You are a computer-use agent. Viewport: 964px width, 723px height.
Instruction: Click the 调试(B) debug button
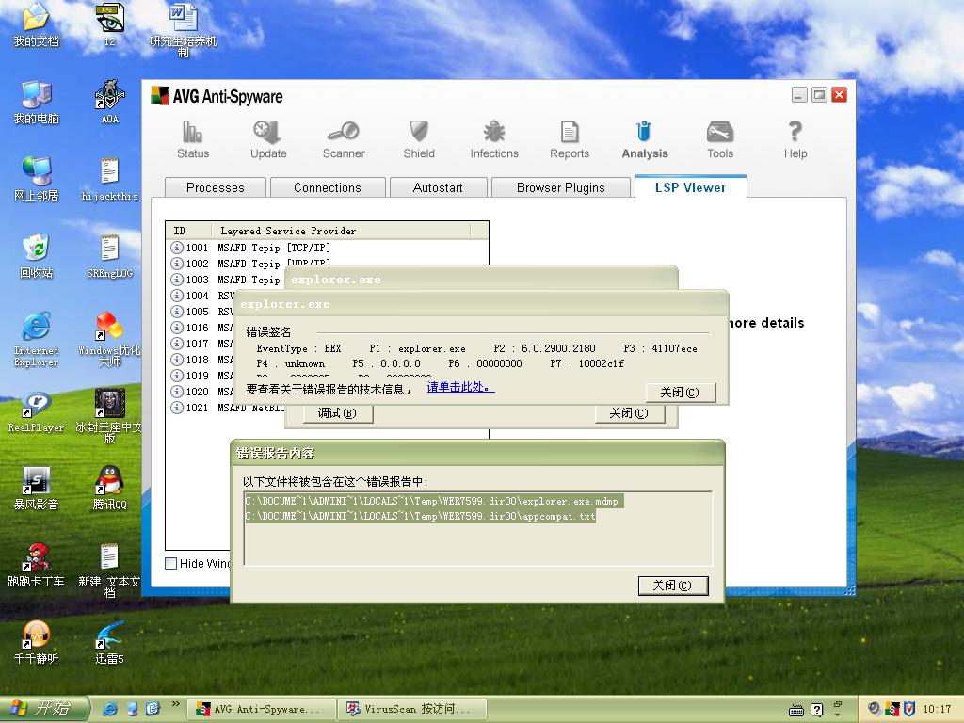337,413
